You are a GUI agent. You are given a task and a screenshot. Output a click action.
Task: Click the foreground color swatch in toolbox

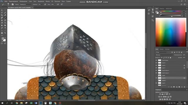[x=3, y=38]
